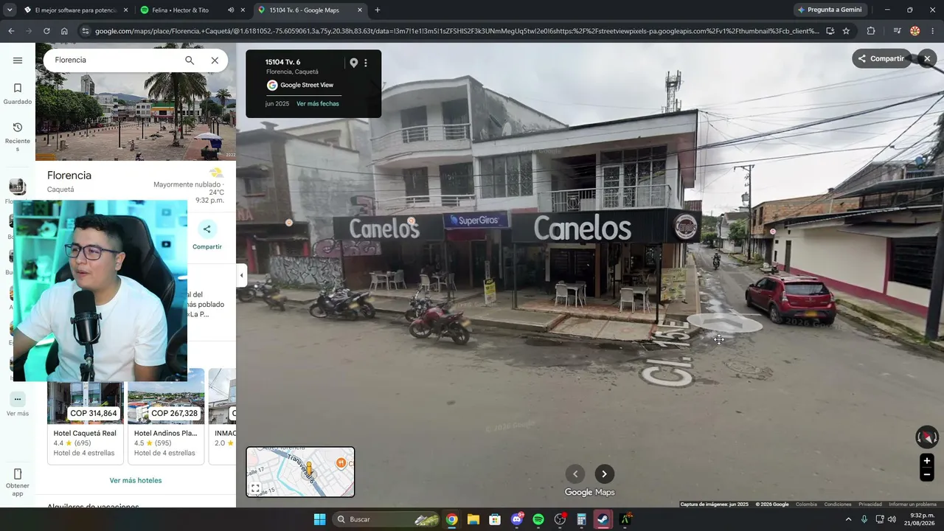Open the Recientes history panel
This screenshot has height=531, width=944.
[x=18, y=137]
